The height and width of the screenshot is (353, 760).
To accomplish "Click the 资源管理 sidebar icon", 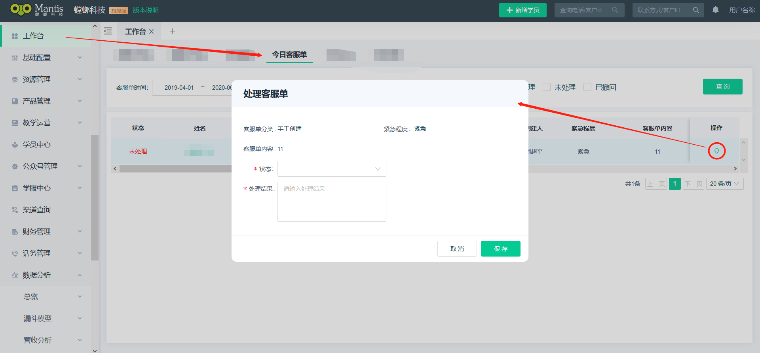I will [15, 79].
